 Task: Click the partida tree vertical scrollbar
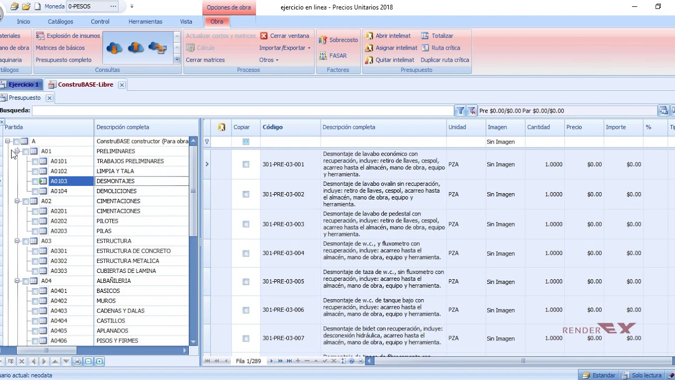coord(193,191)
